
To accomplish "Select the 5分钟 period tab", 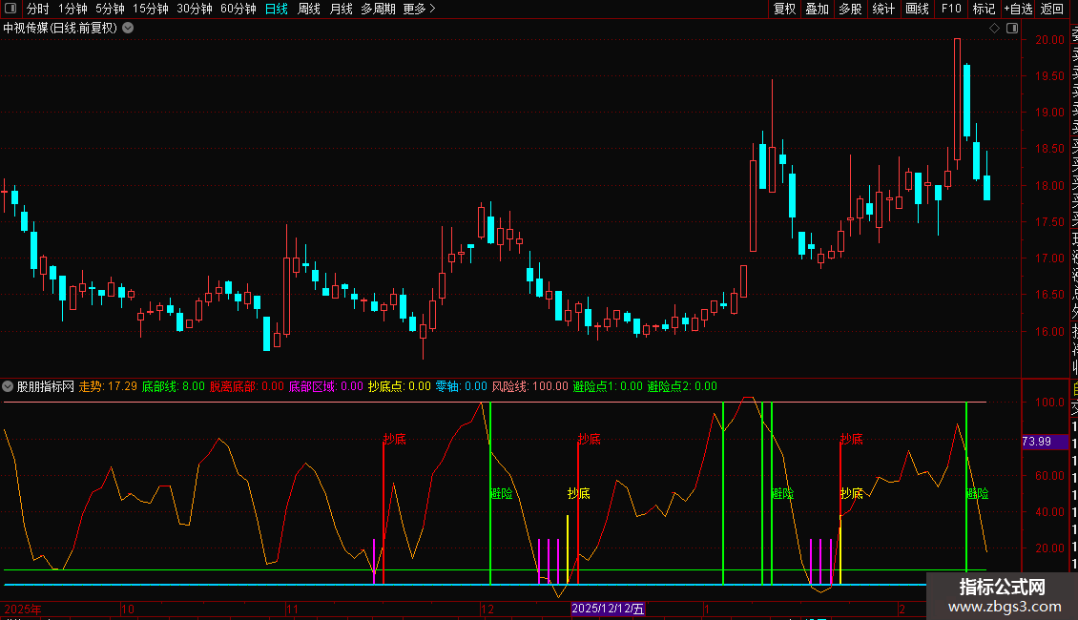I will point(110,9).
